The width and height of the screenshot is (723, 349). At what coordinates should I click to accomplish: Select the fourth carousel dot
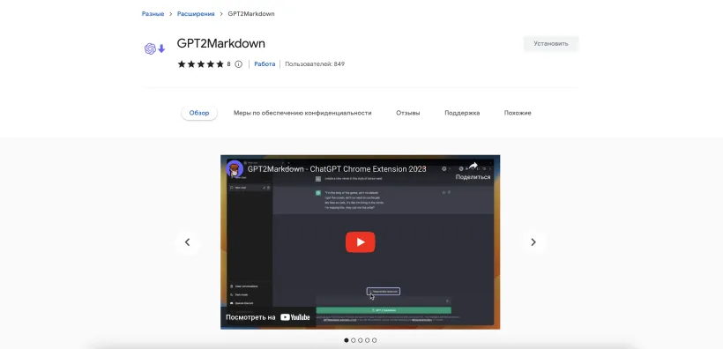[367, 340]
